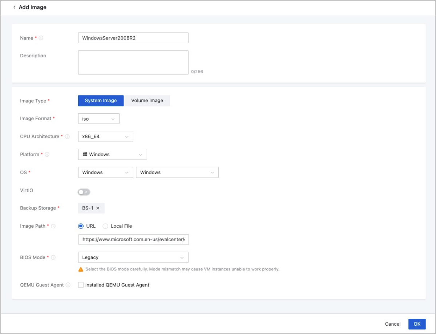Remove the BS-1 backup storage tag
Image resolution: width=436 pixels, height=334 pixels.
point(98,208)
